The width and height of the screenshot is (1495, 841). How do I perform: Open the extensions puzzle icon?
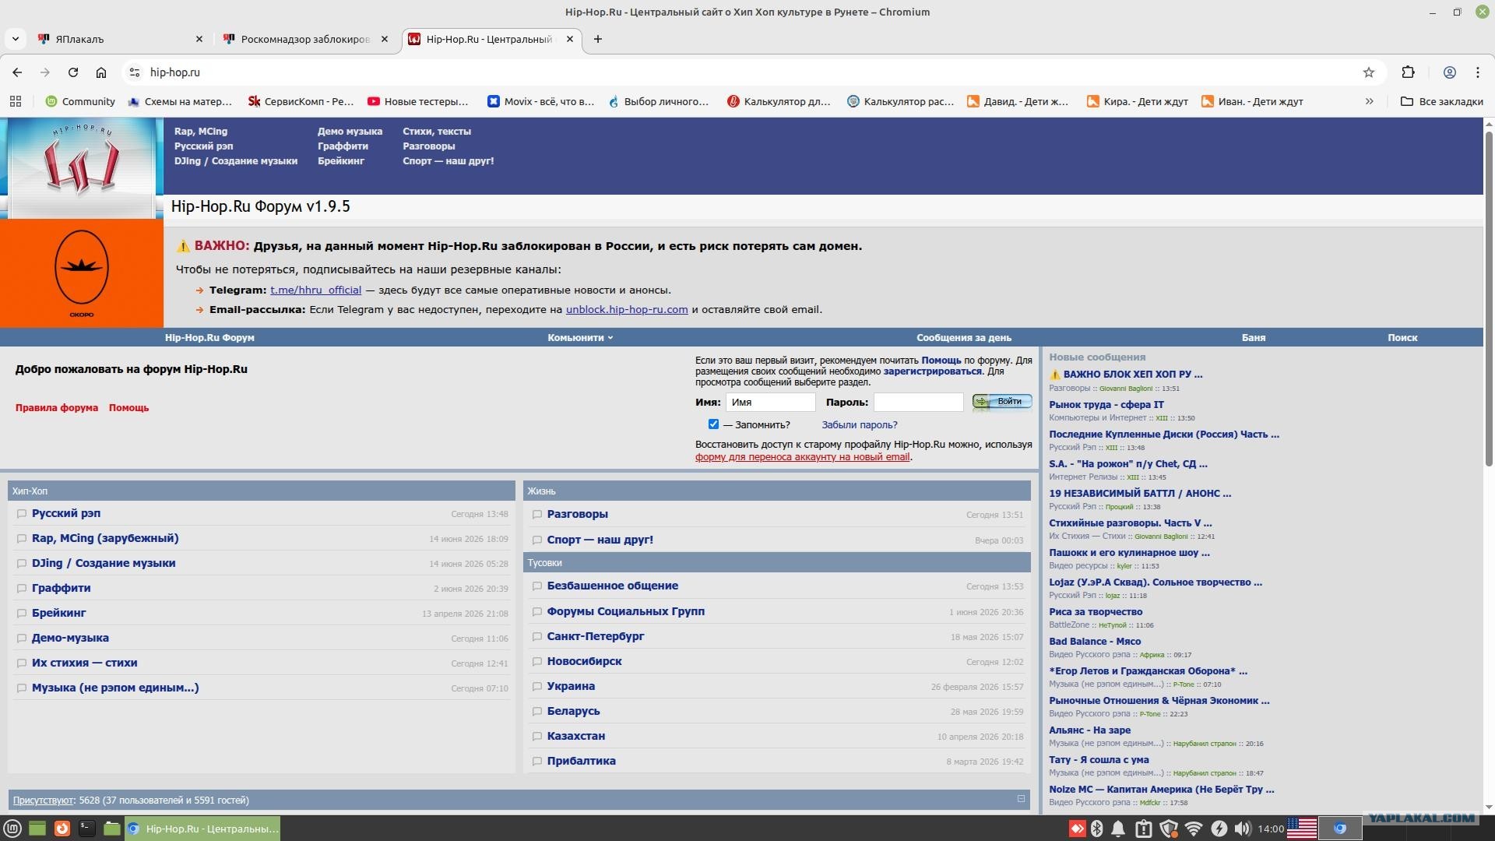[x=1408, y=72]
